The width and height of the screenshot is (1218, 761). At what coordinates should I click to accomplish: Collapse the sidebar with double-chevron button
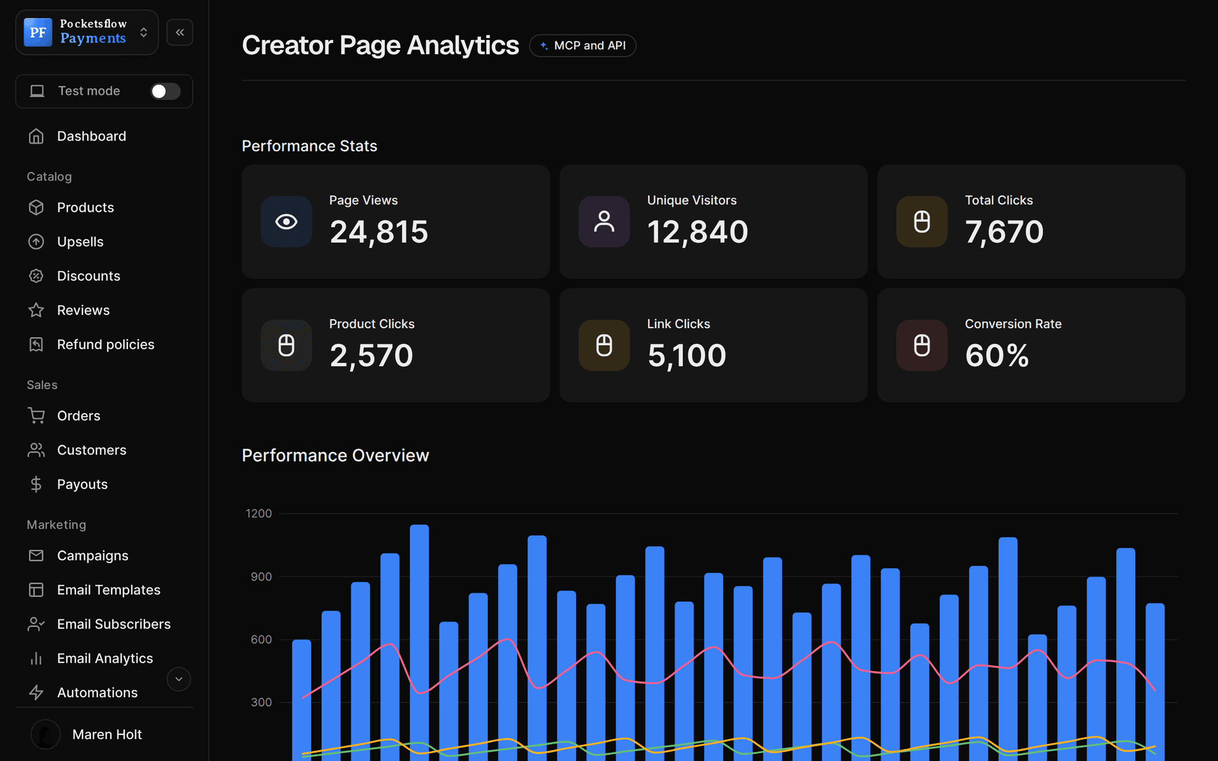click(180, 32)
